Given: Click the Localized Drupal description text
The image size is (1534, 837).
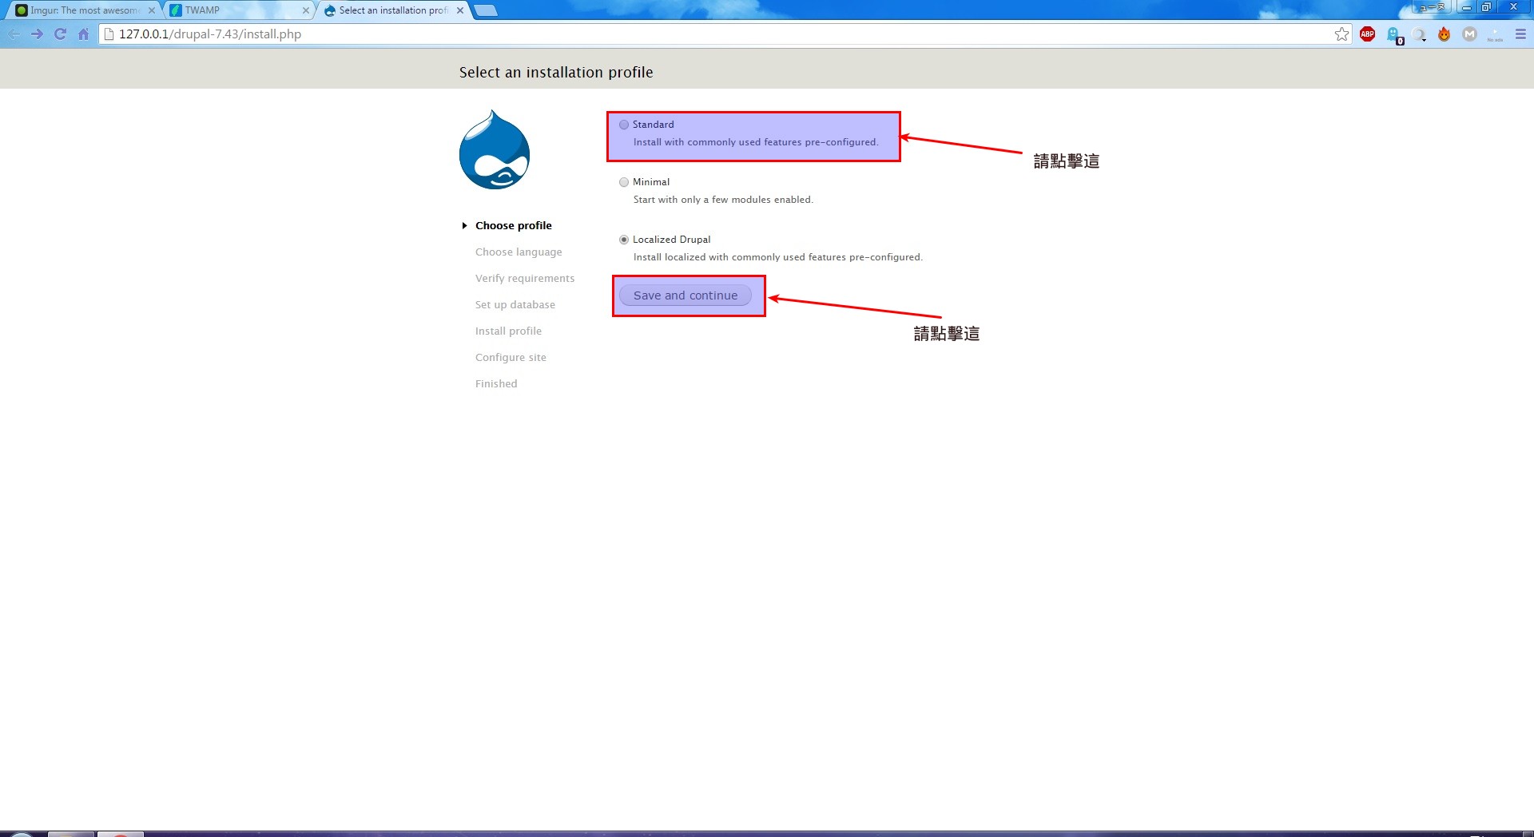Looking at the screenshot, I should [x=777, y=257].
